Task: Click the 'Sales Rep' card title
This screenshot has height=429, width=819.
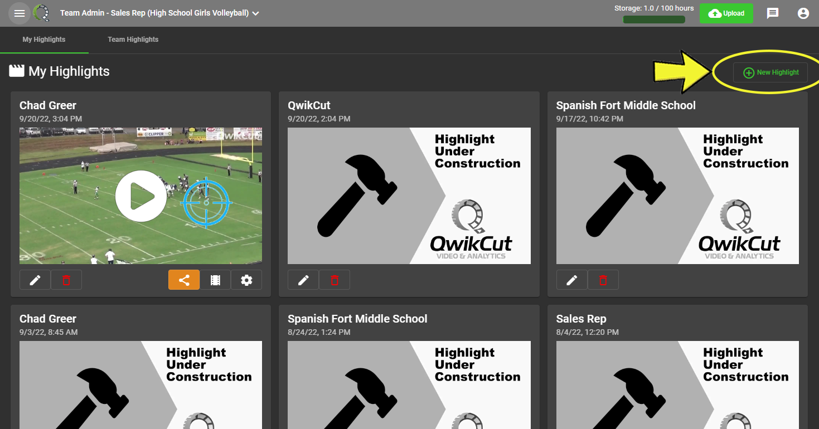Action: pos(581,319)
